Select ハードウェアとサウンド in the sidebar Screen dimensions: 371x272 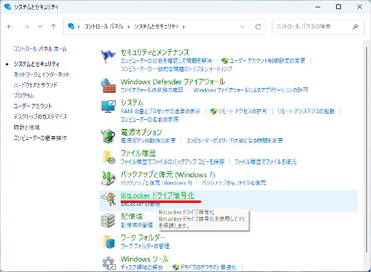(x=36, y=85)
